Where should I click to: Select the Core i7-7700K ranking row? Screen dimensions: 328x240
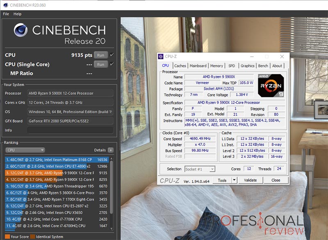point(57,219)
